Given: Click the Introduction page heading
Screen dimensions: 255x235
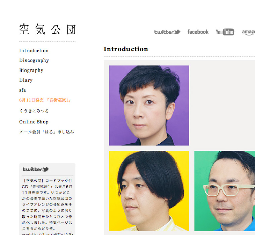Looking at the screenshot, I should [126, 49].
